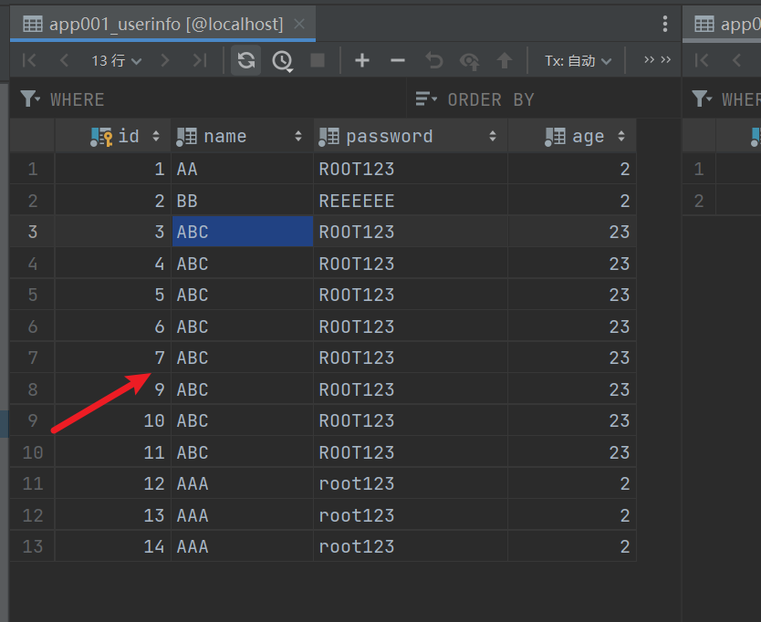Sort by id column arrows
The height and width of the screenshot is (622, 761).
(156, 136)
